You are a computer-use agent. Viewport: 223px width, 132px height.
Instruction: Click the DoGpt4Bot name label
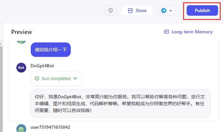42,66
